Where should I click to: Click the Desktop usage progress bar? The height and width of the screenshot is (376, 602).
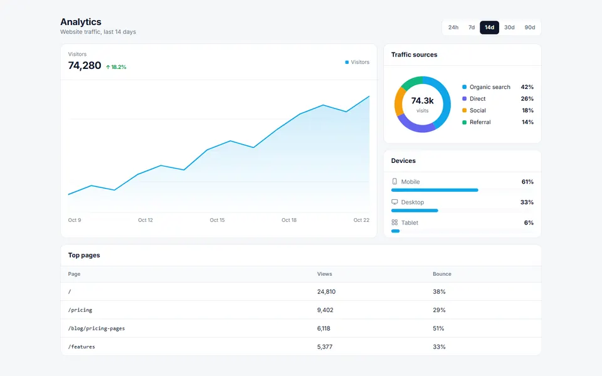(462, 211)
